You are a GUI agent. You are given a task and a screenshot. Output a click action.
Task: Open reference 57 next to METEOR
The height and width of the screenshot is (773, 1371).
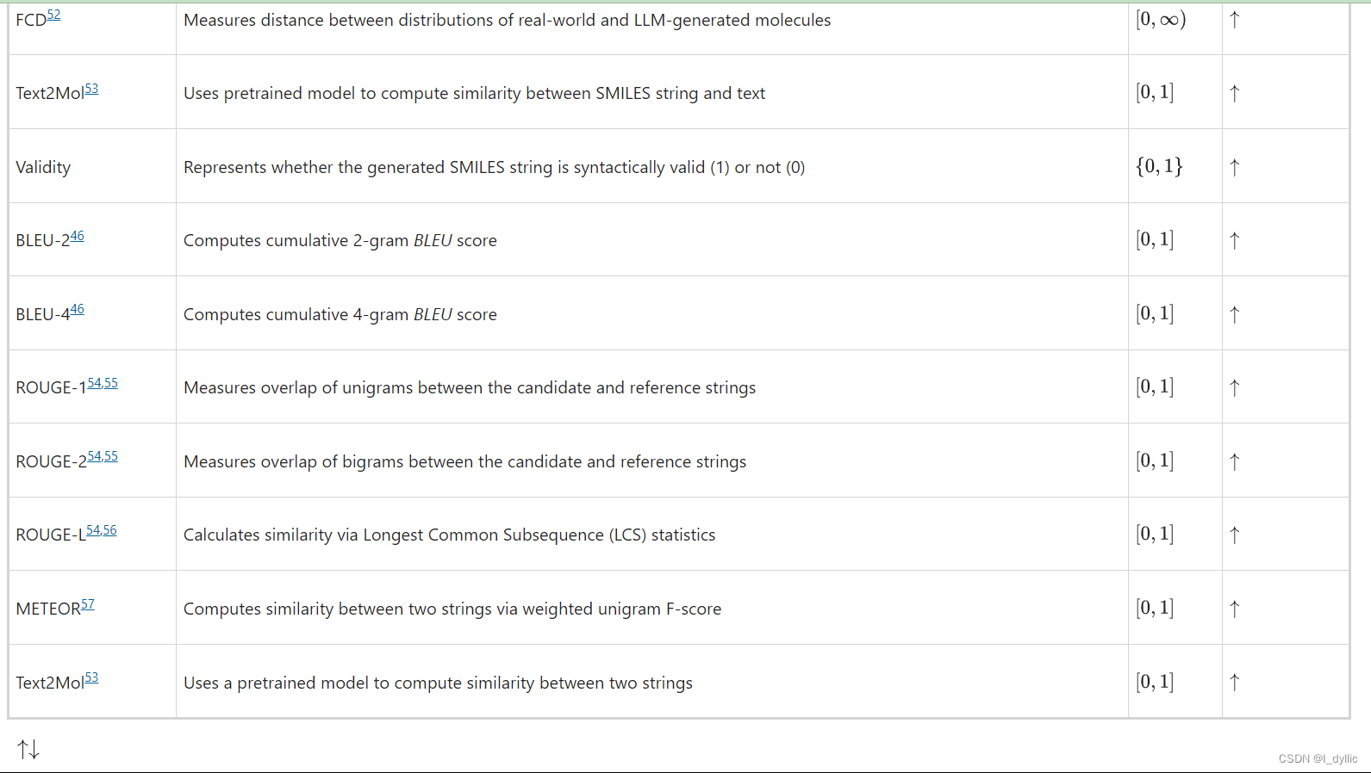tap(88, 604)
